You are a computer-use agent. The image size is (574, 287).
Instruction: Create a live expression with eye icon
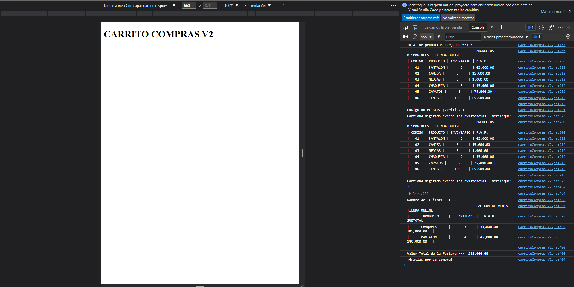pos(439,36)
